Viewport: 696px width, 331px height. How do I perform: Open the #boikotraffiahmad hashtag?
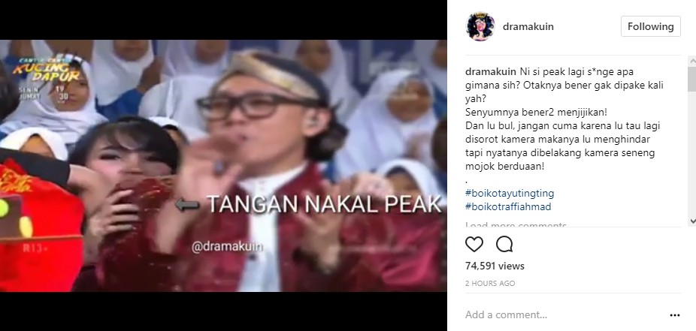(508, 206)
